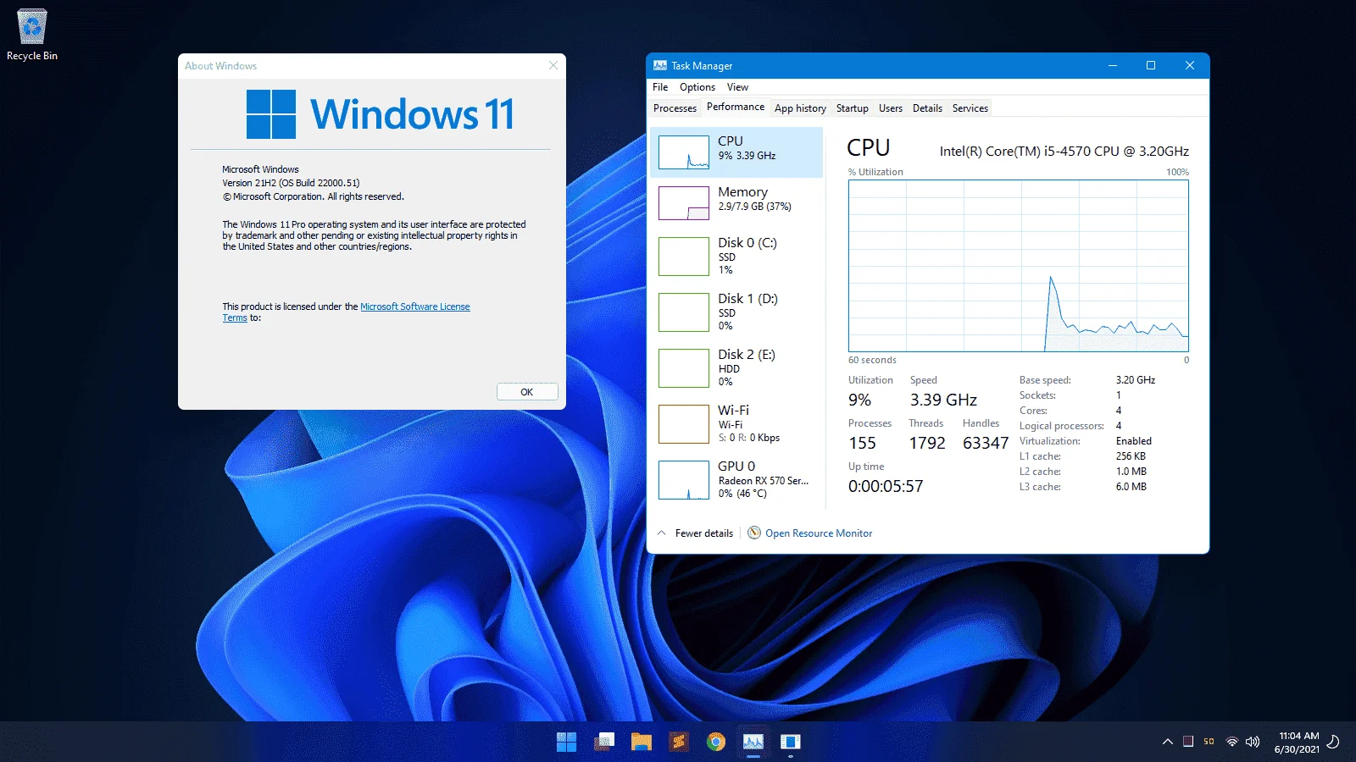1356x762 pixels.
Task: Show hidden system tray icons
Action: (x=1167, y=742)
